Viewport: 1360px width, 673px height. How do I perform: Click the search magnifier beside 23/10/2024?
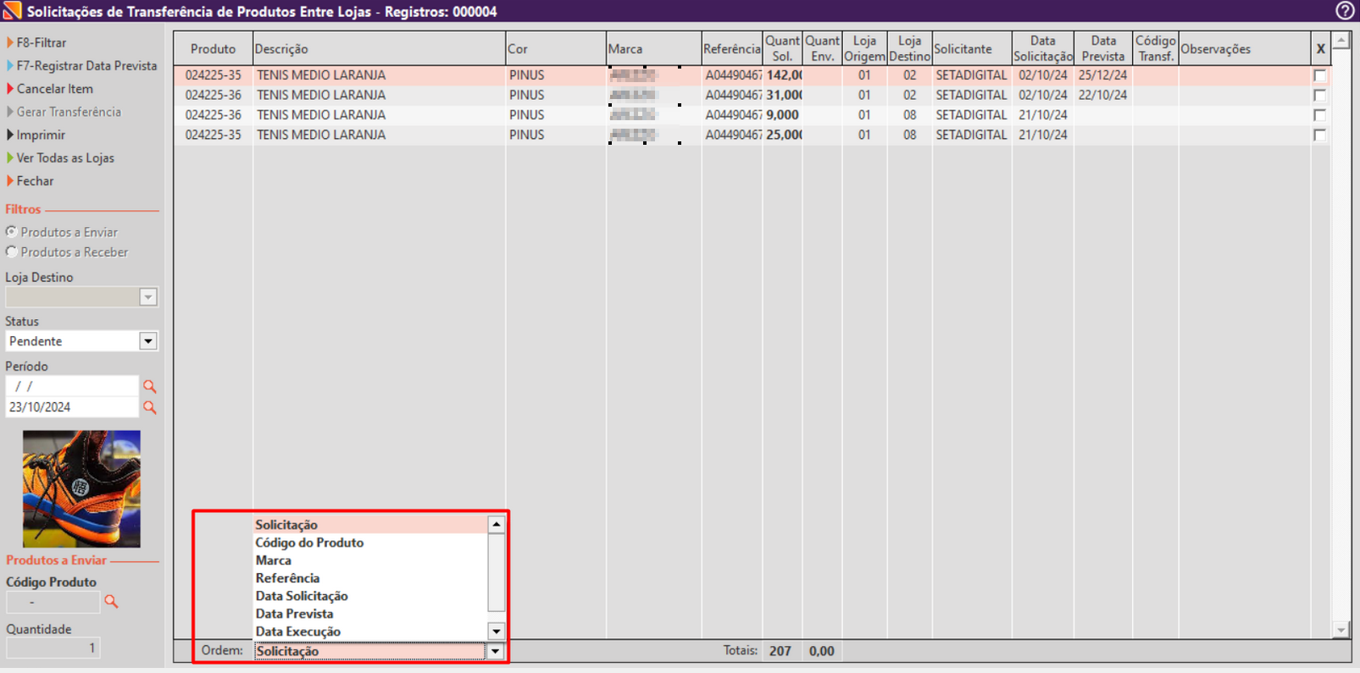150,407
